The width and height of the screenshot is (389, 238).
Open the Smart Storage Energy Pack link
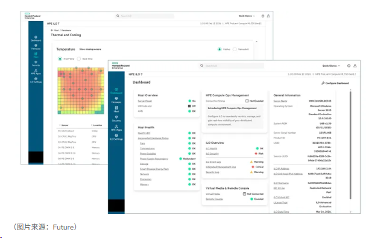[x=154, y=169]
